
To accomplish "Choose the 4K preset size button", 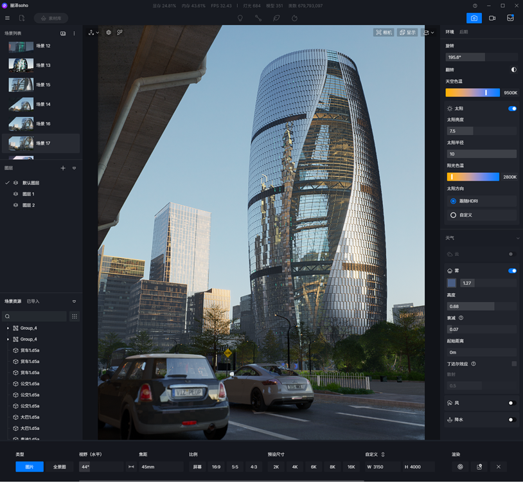I will click(x=295, y=467).
